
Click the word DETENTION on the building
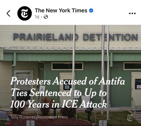point(111,37)
